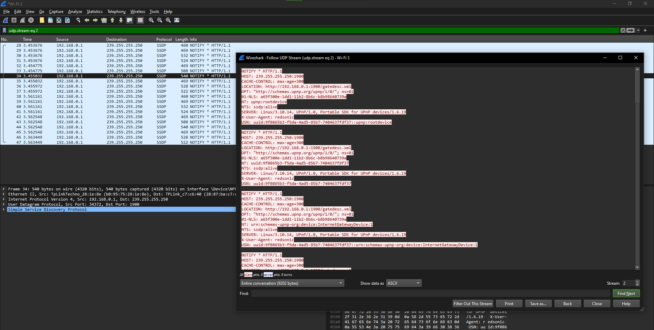Click the Back button

[x=567, y=304]
